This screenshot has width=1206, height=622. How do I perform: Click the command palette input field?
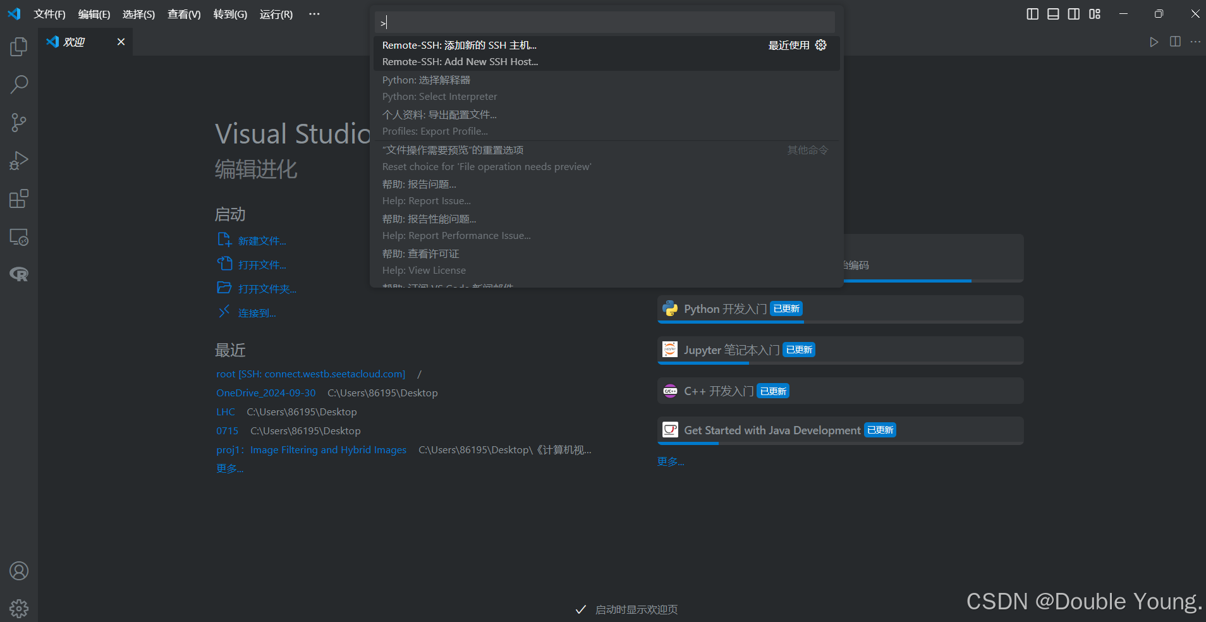click(x=605, y=23)
